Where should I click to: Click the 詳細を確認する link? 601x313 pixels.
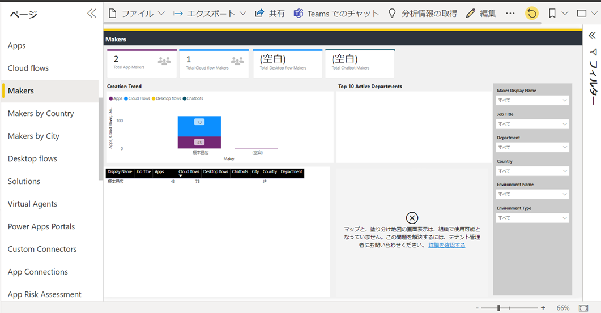(447, 245)
